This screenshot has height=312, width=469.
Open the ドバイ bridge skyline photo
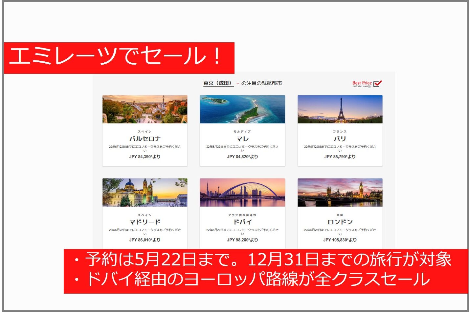pyautogui.click(x=242, y=193)
